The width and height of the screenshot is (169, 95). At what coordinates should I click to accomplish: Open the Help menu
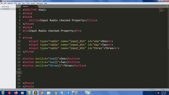46,3
